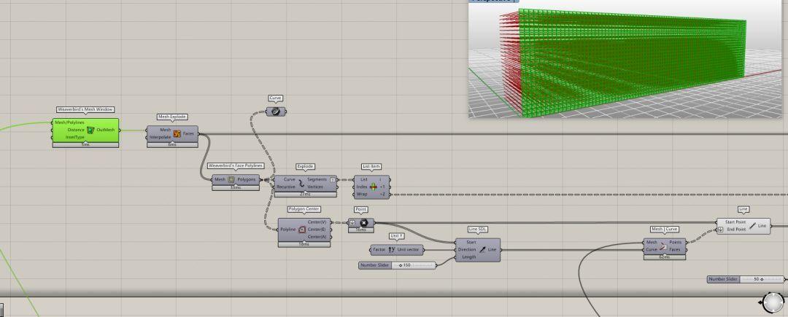Click the Recursive input on Explode
This screenshot has width=788, height=317.
[x=286, y=187]
